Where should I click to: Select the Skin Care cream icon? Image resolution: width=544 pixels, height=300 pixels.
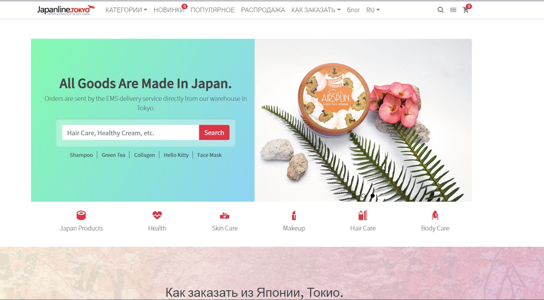224,216
